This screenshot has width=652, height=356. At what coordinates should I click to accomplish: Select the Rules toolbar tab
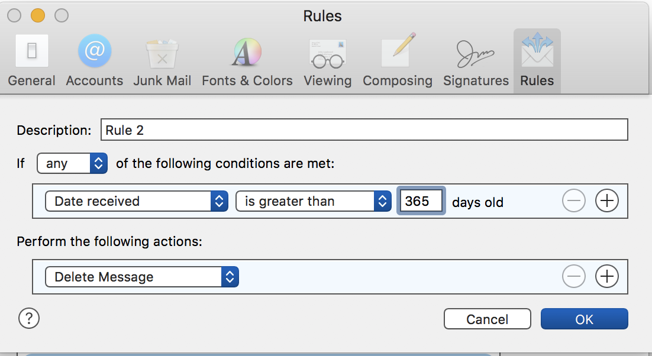[x=537, y=62]
